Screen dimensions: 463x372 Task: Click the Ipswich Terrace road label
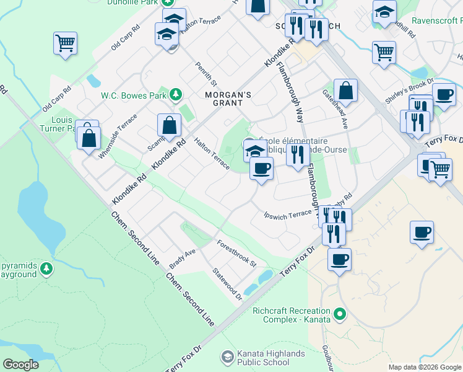tap(288, 215)
